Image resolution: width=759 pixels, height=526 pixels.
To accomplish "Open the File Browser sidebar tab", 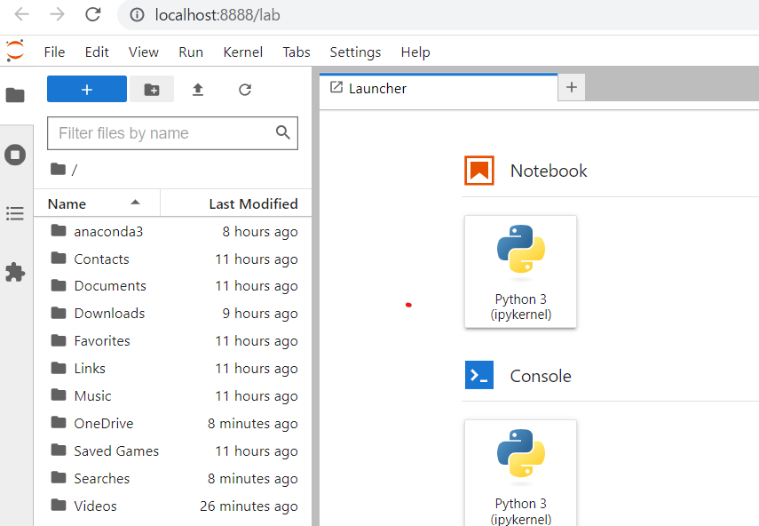I will pyautogui.click(x=15, y=95).
